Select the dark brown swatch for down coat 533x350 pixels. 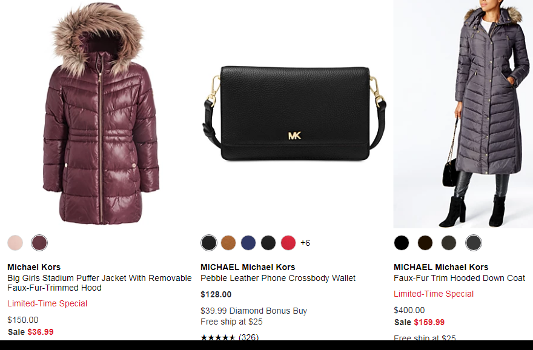[x=425, y=243]
